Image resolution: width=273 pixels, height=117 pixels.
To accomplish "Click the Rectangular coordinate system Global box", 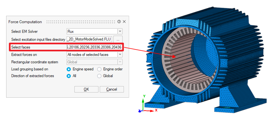I will pyautogui.click(x=92, y=62).
